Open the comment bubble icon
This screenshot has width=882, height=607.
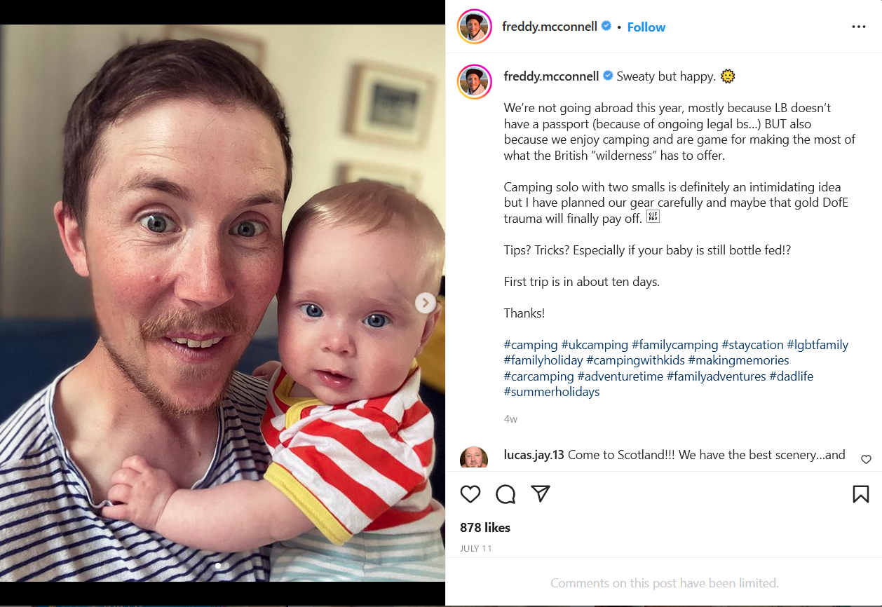click(506, 494)
